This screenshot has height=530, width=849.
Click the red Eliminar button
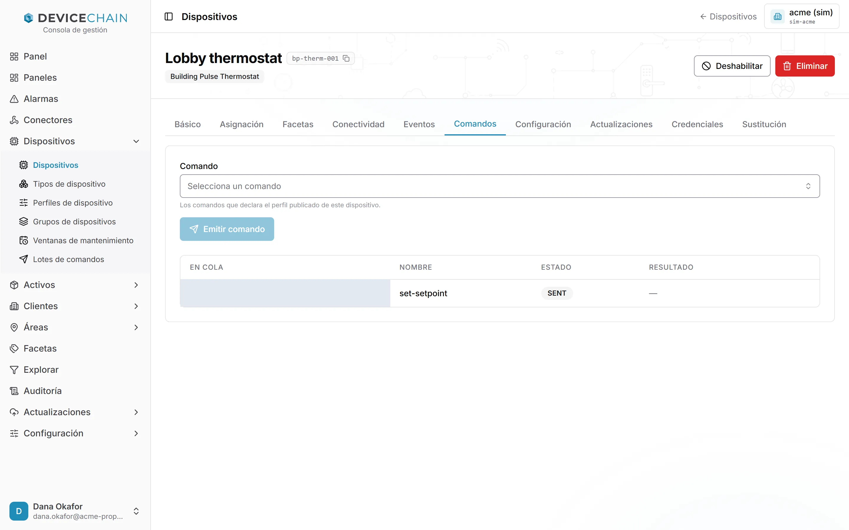[805, 66]
